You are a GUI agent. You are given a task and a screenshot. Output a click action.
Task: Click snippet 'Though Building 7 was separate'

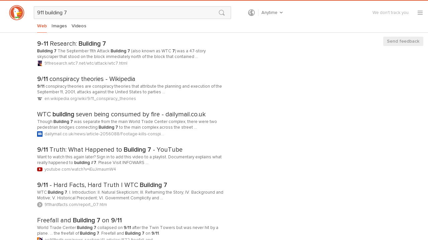coord(127,125)
